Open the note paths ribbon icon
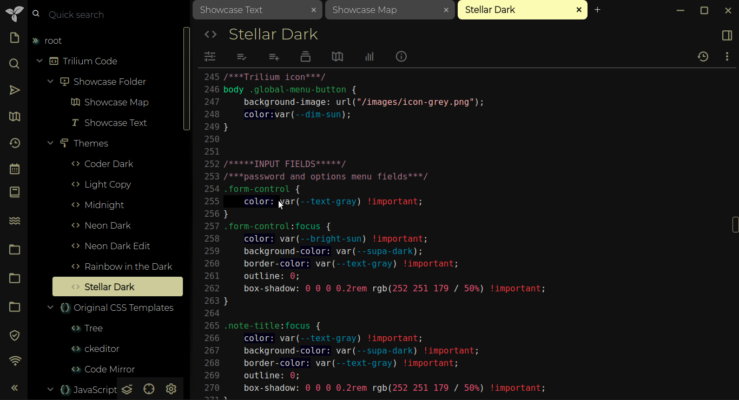The height and width of the screenshot is (400, 739). click(306, 56)
